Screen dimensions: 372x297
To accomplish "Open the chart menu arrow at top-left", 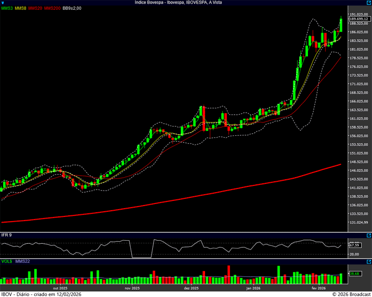I will click(x=3, y=3).
